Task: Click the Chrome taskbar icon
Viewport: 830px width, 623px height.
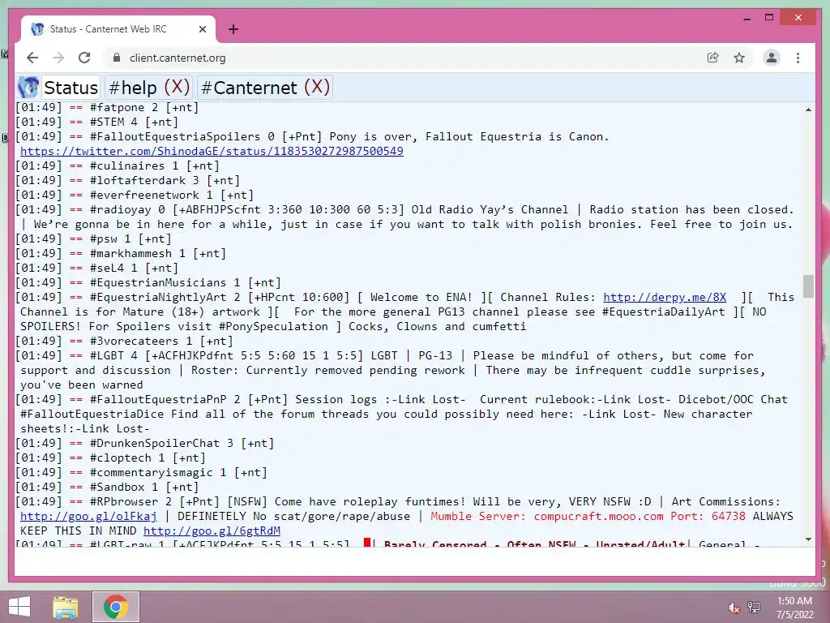Action: pos(116,607)
